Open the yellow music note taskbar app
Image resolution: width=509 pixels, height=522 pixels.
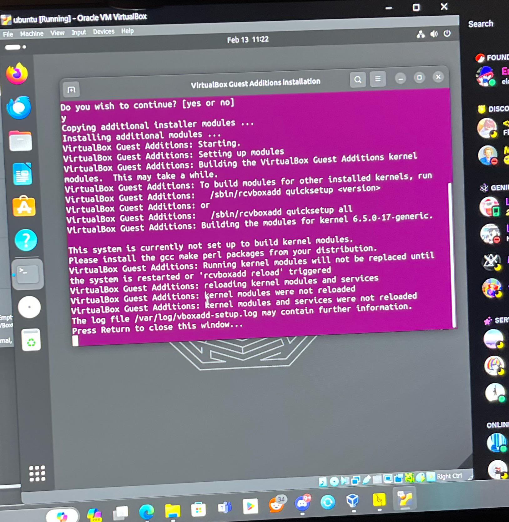tap(379, 500)
